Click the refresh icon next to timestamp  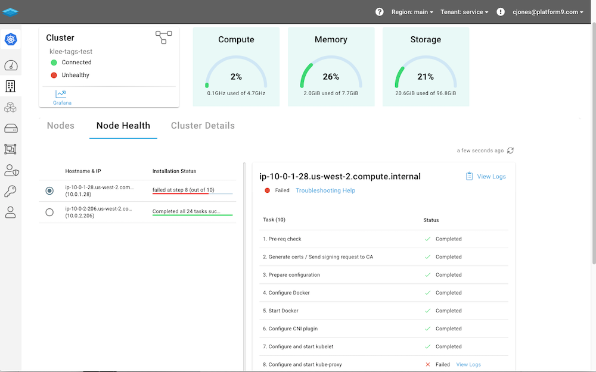511,151
